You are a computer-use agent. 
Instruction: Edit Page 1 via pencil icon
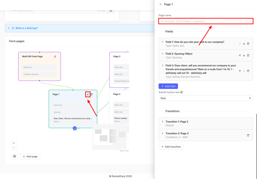(x=88, y=94)
